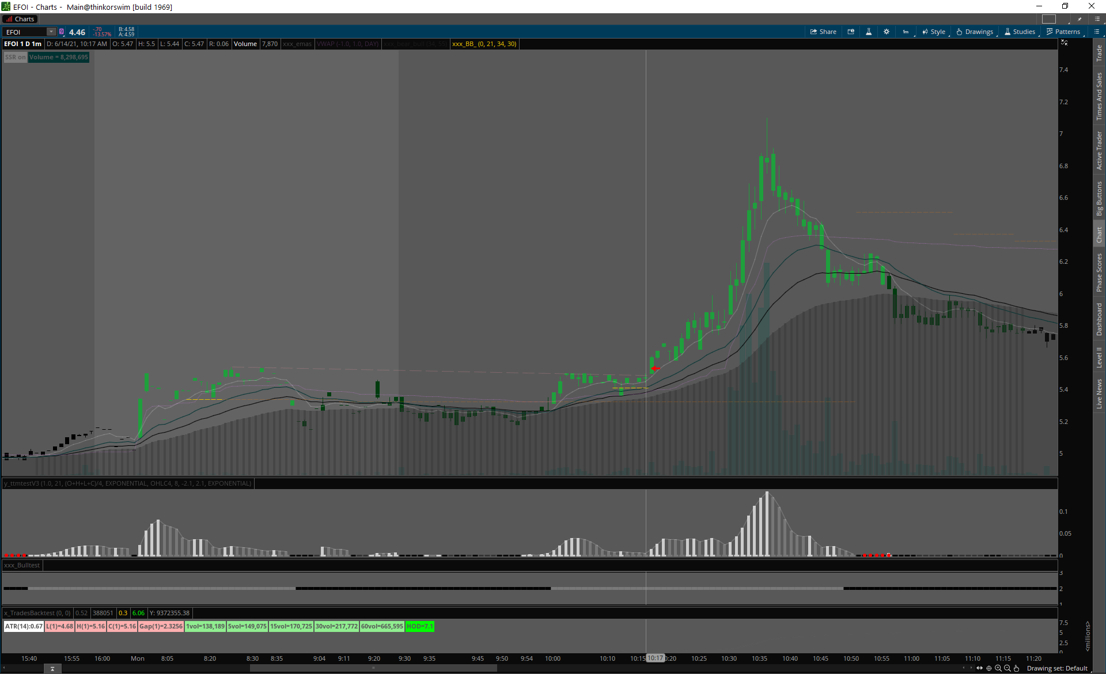Select the crosshair pointer icon
Image resolution: width=1106 pixels, height=674 pixels.
pyautogui.click(x=989, y=668)
